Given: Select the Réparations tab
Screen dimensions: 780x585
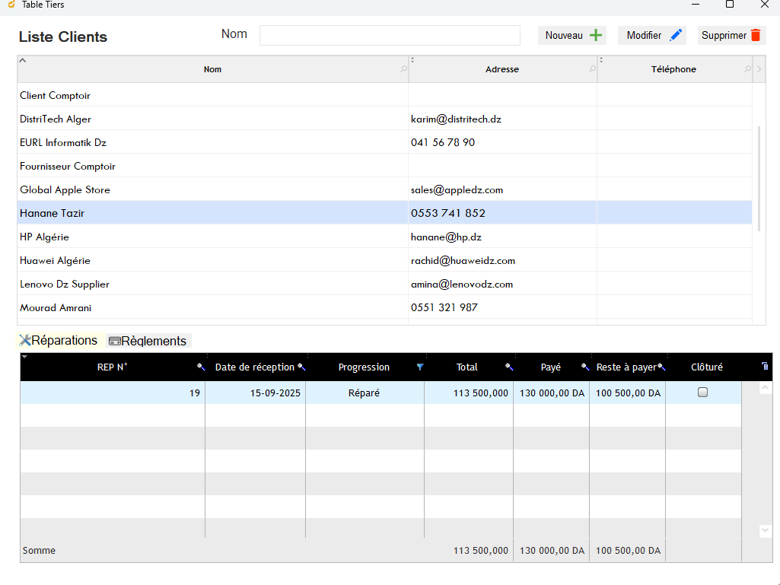Looking at the screenshot, I should [x=59, y=341].
